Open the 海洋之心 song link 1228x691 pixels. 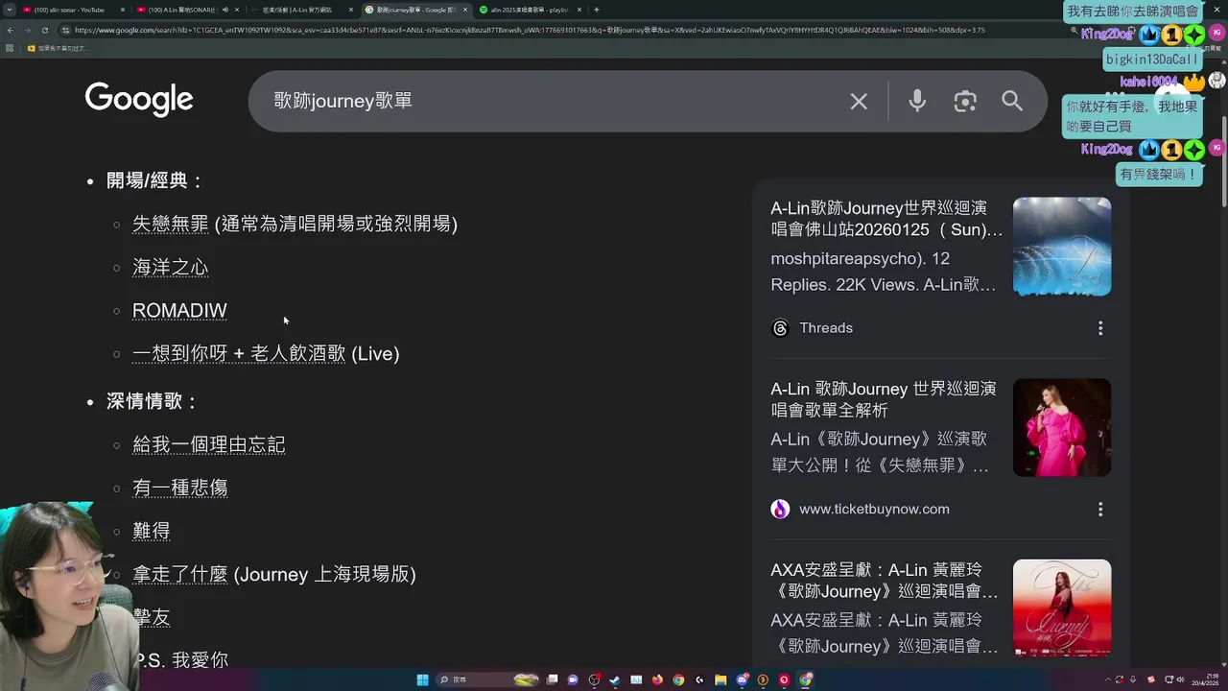tap(170, 267)
